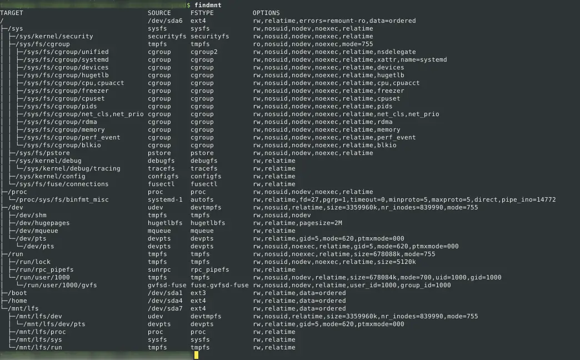Click the cgroup2 filesystem type
580x360 pixels.
[204, 52]
